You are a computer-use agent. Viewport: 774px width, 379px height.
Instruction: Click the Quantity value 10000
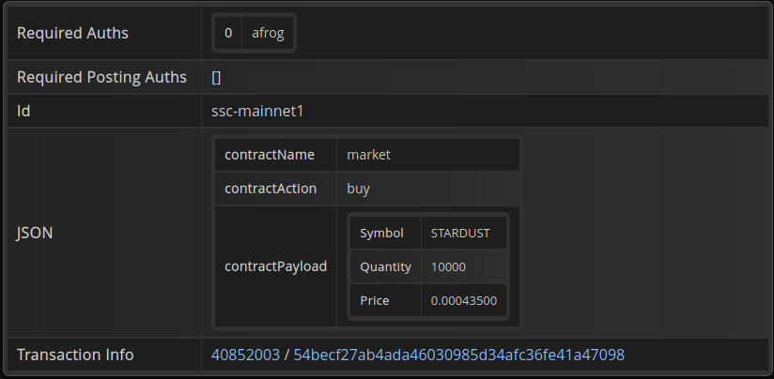pos(448,266)
